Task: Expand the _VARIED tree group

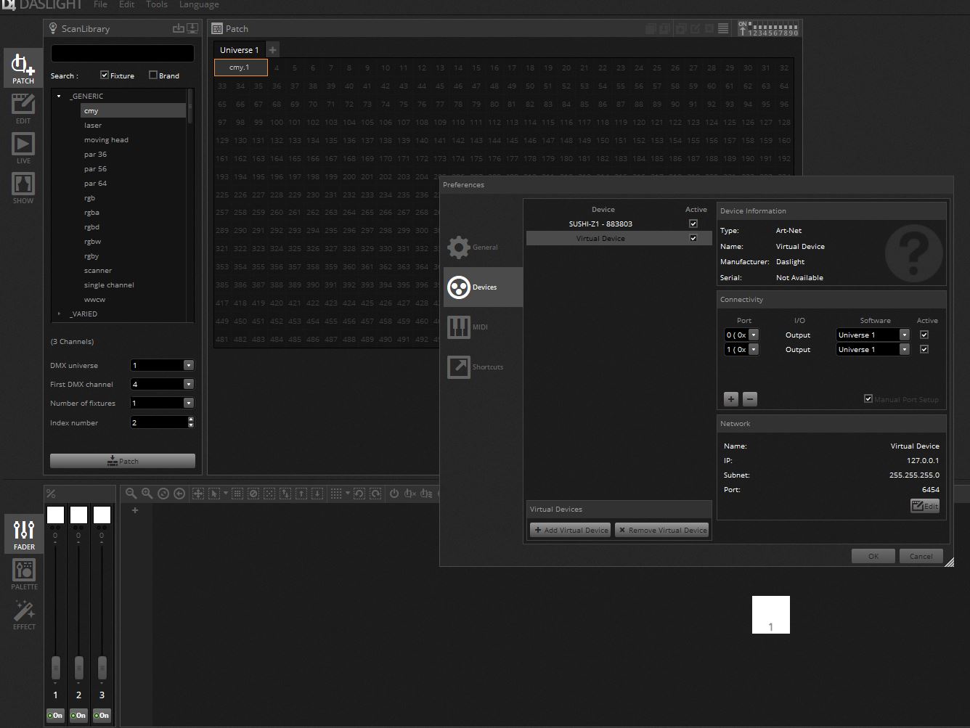Action: pyautogui.click(x=60, y=314)
